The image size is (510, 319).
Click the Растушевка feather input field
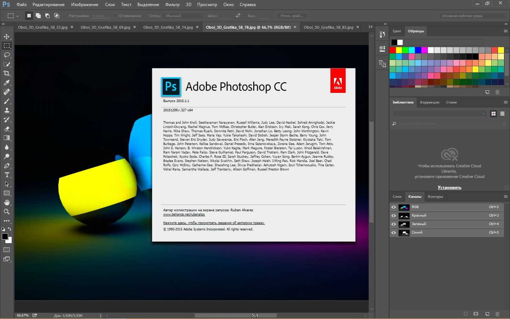(x=101, y=16)
